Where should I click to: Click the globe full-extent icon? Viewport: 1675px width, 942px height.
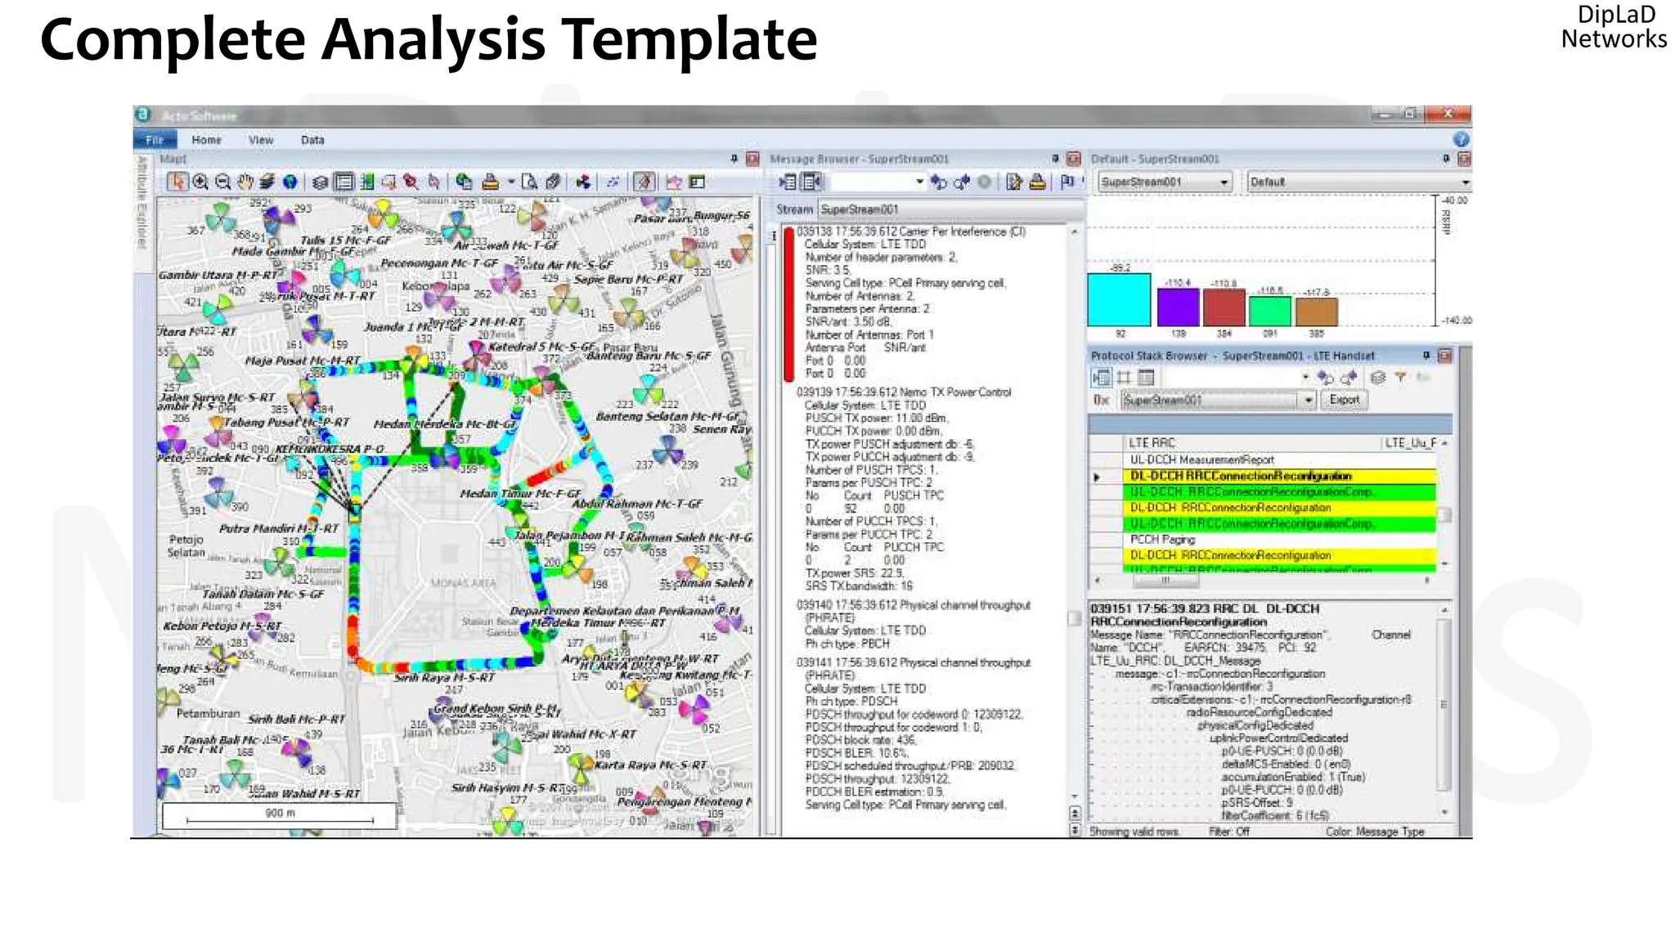(290, 182)
